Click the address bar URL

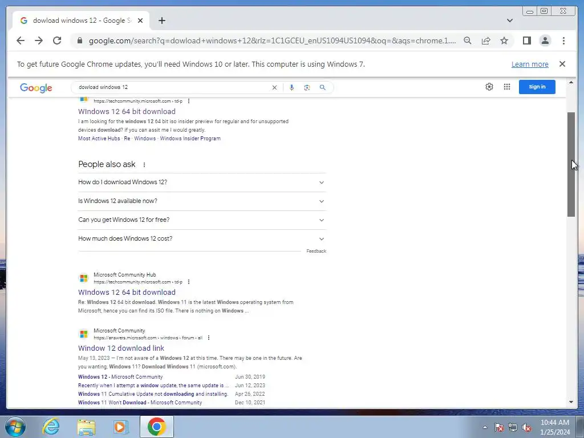coord(272,40)
